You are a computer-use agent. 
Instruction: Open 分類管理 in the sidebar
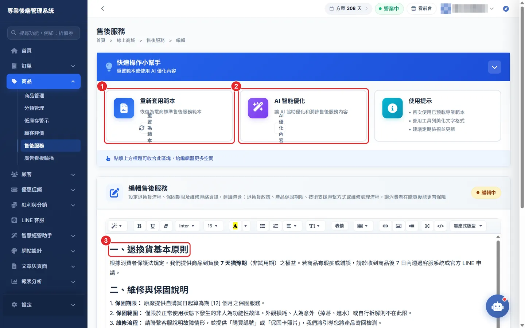[x=34, y=108]
